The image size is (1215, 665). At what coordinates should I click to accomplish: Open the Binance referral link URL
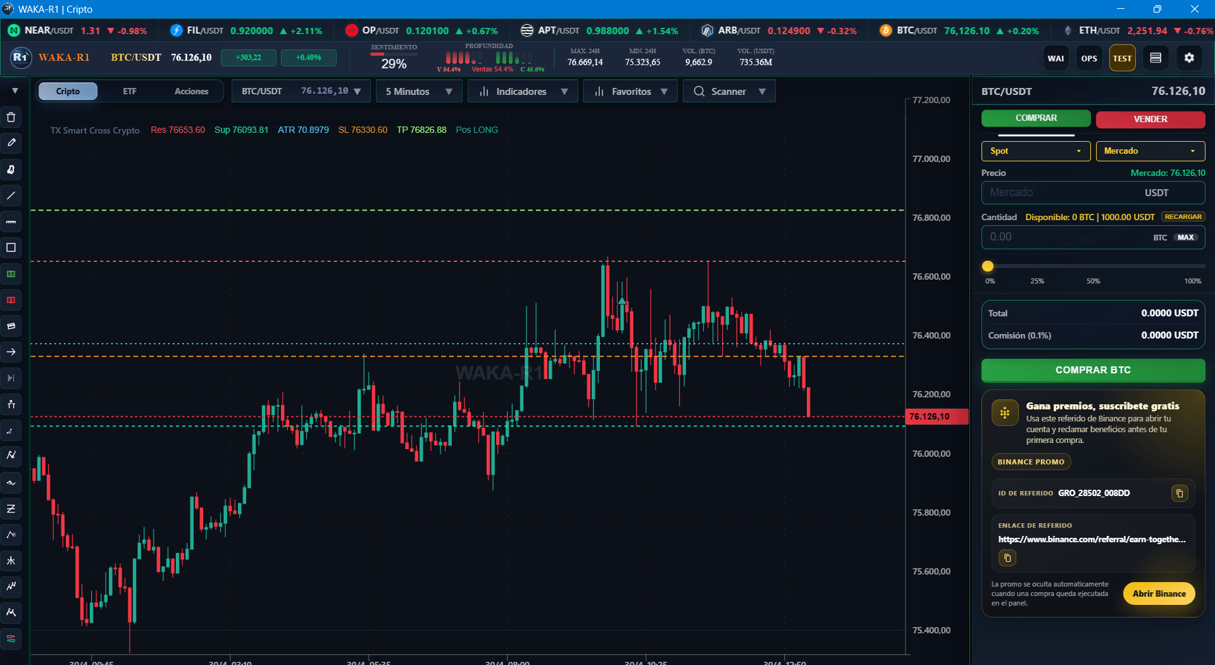pos(1092,539)
